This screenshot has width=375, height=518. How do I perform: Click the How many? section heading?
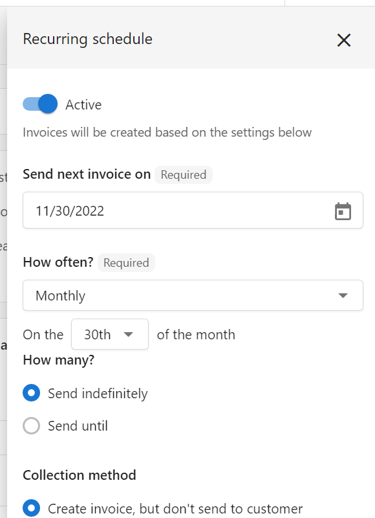(59, 360)
